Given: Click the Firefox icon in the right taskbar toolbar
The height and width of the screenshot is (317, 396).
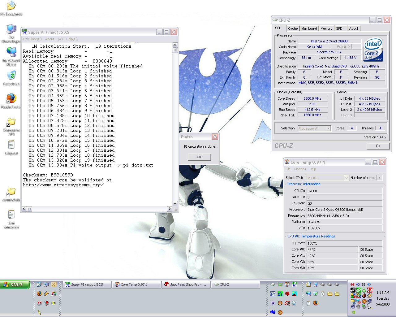Looking at the screenshot, I should click(x=316, y=303).
